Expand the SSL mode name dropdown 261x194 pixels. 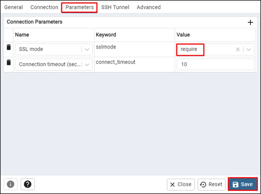87,49
